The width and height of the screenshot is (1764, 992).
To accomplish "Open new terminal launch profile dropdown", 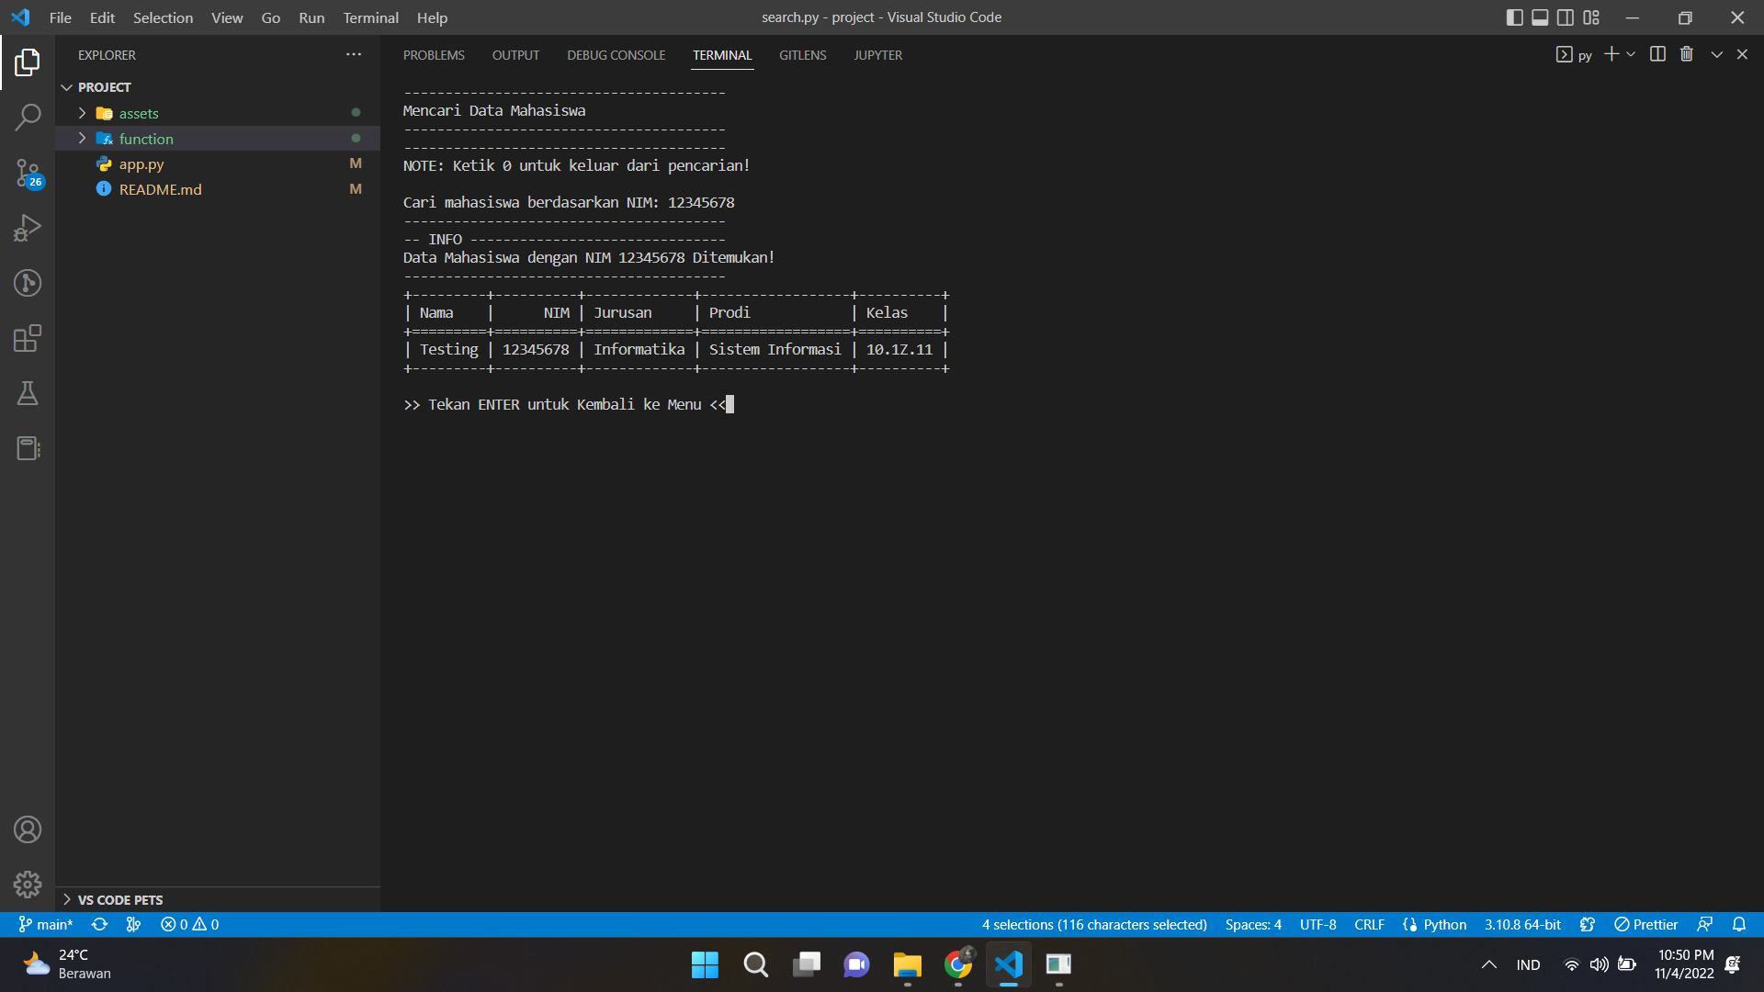I will point(1631,54).
